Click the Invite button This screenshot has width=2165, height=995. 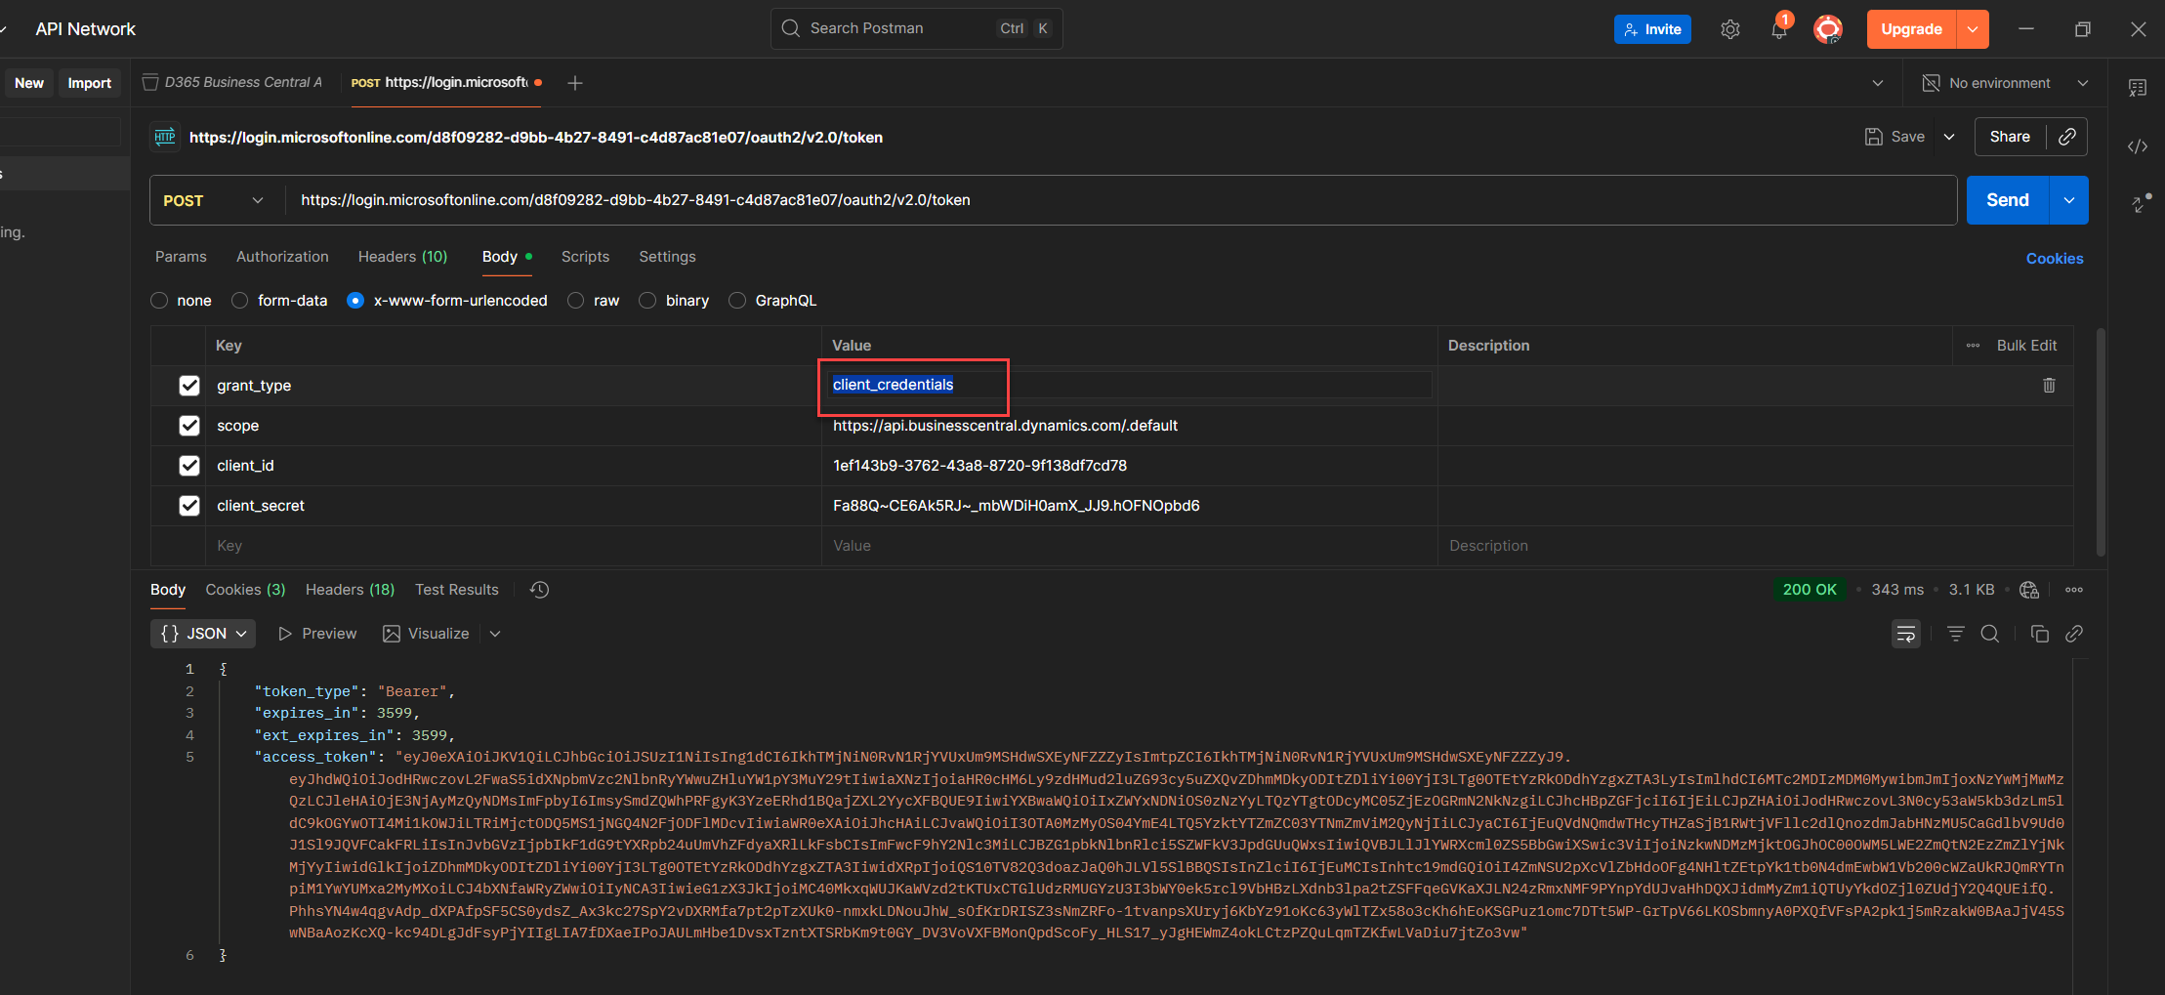pos(1652,29)
